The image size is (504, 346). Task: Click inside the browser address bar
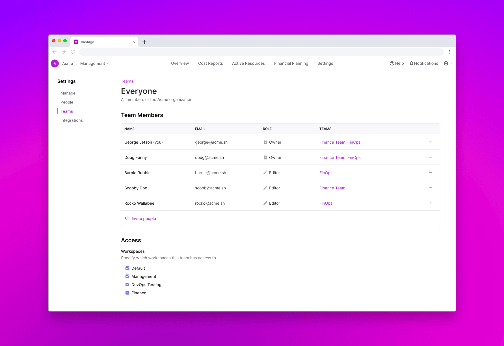254,52
